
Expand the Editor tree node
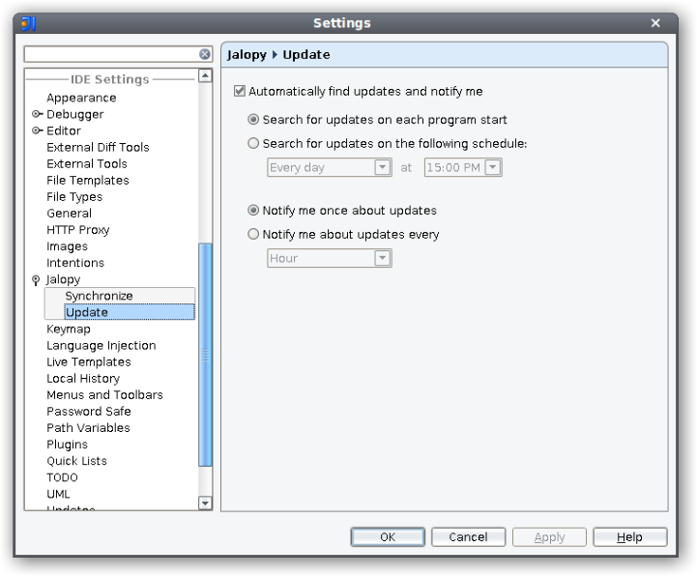coord(37,130)
